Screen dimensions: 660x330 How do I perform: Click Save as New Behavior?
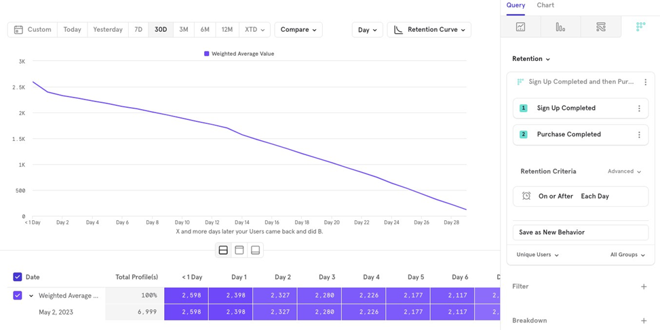click(580, 232)
